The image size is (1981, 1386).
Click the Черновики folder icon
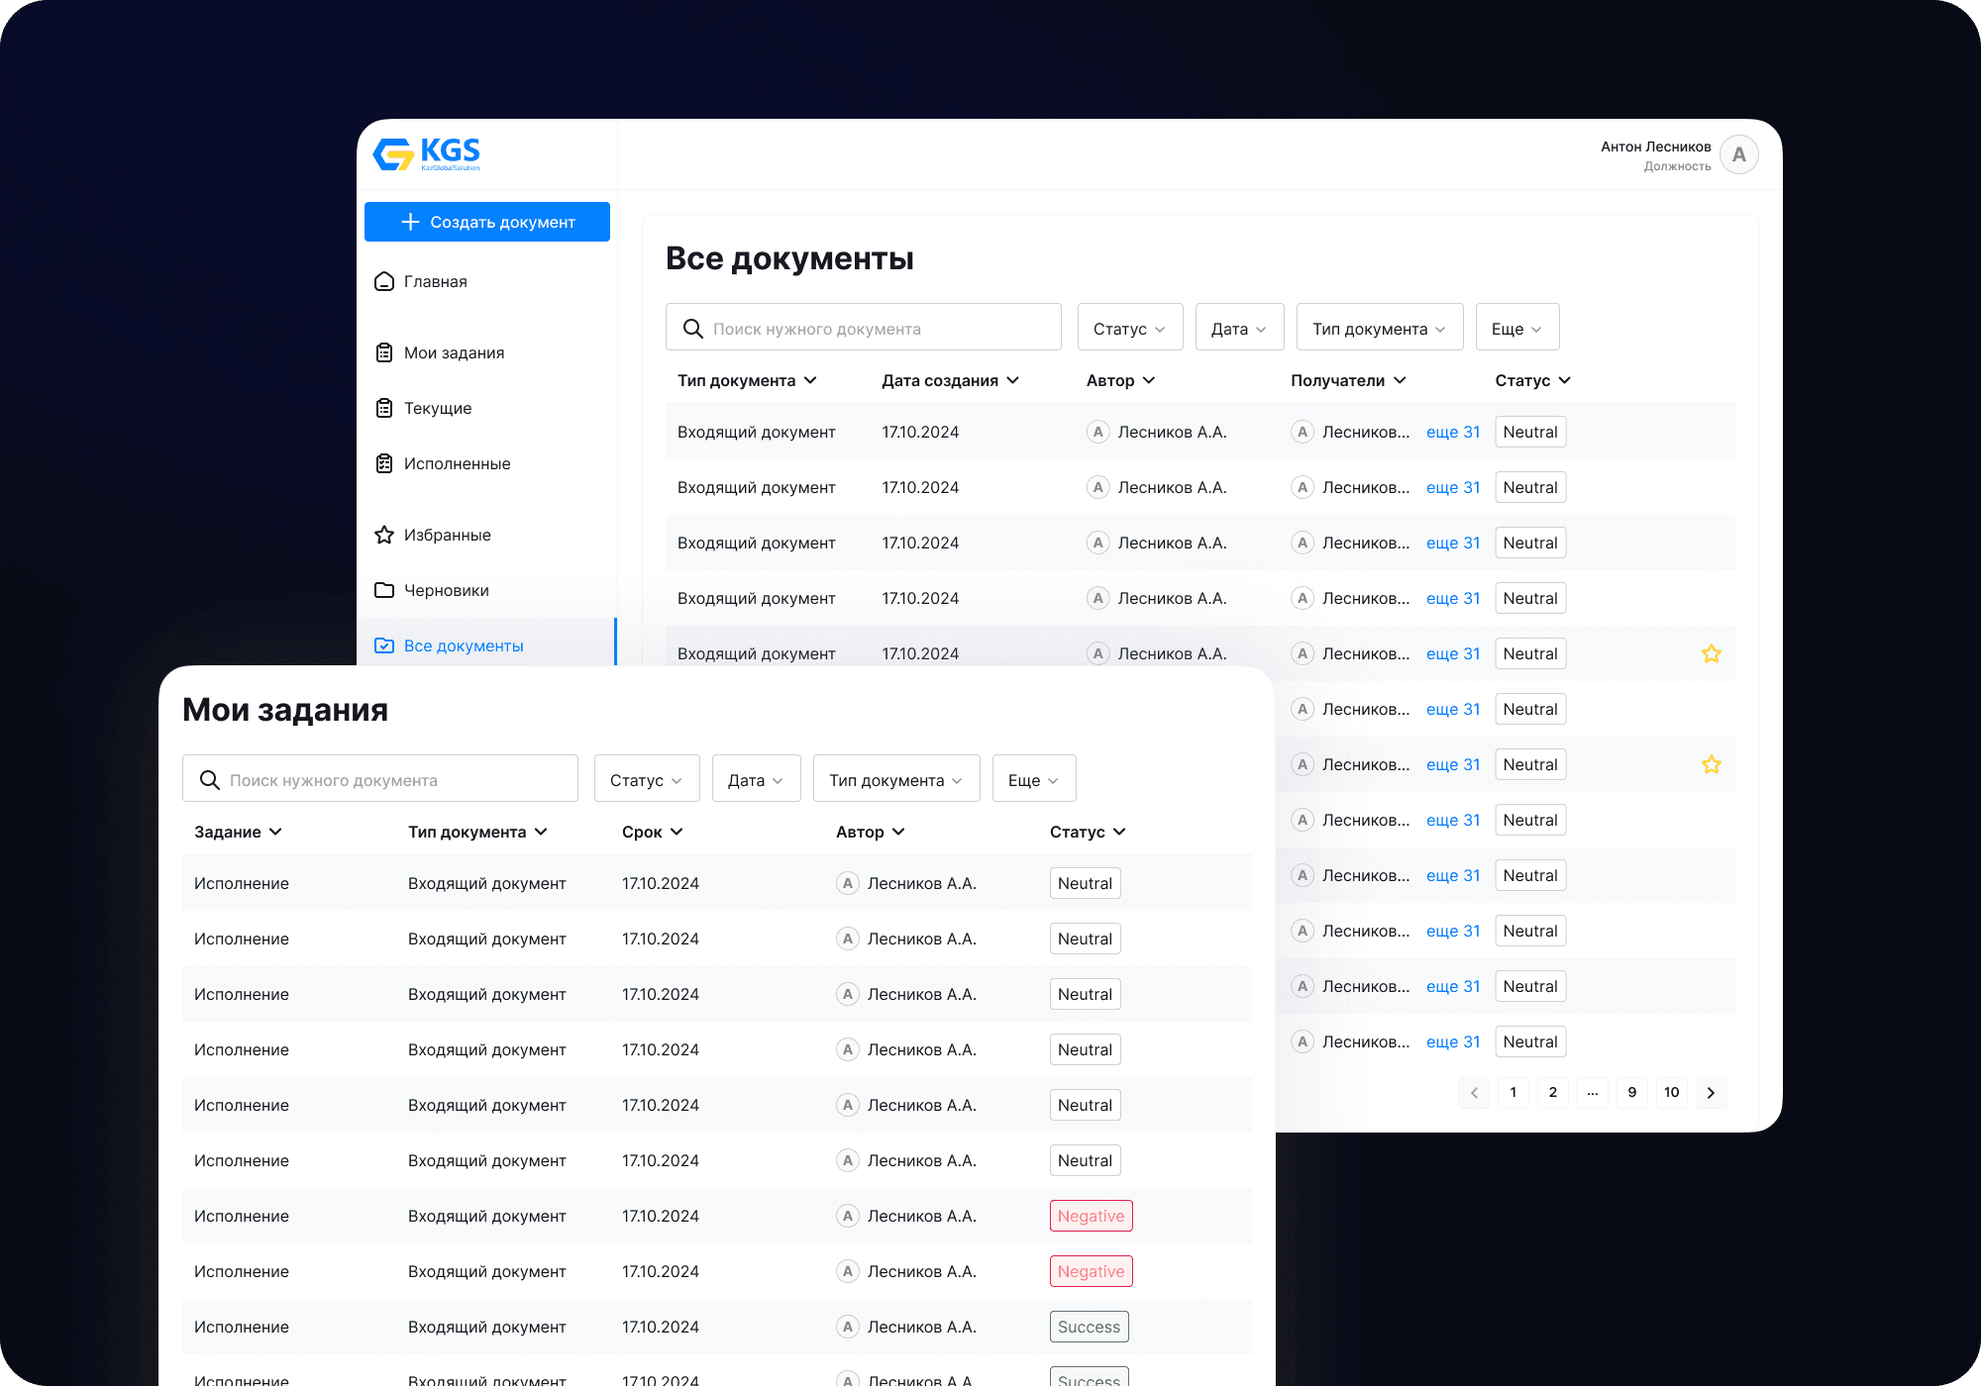[x=384, y=591]
